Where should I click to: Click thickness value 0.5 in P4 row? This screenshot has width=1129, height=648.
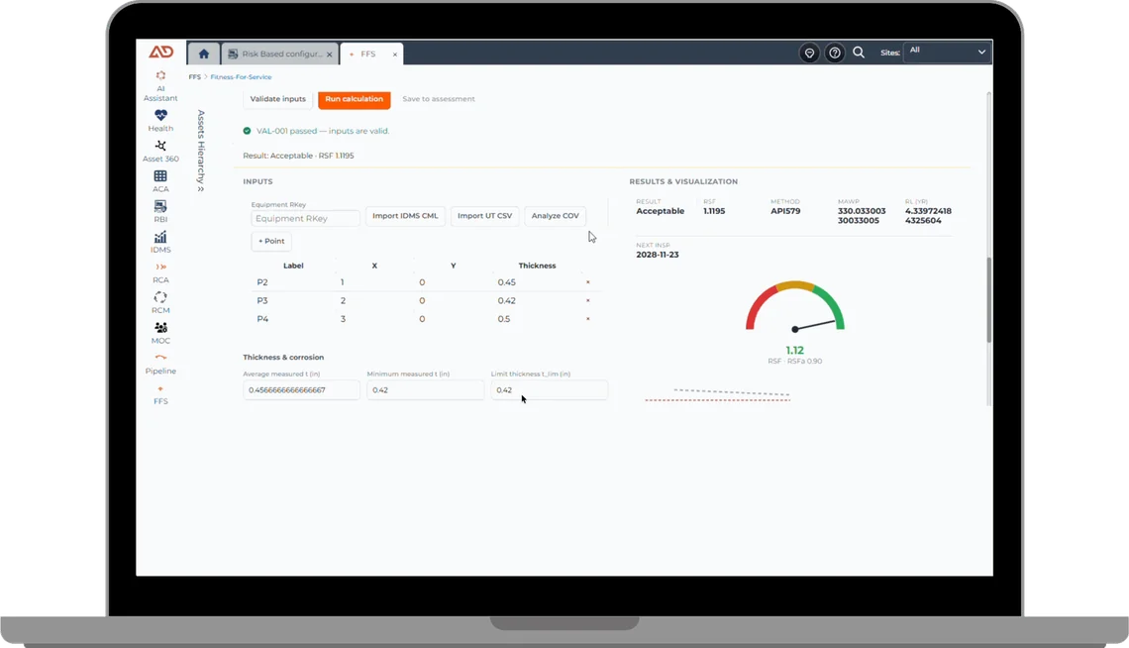(x=504, y=319)
